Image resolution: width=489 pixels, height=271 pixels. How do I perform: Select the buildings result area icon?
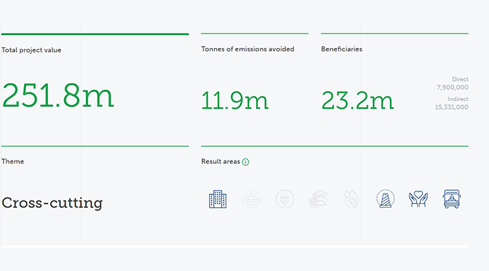coord(218,199)
